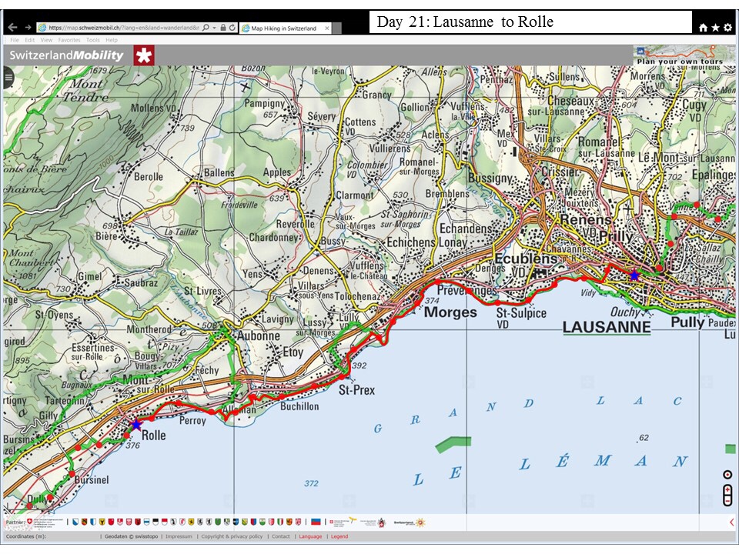739x554 pixels.
Task: Open browser settings gear icon
Action: 727,28
